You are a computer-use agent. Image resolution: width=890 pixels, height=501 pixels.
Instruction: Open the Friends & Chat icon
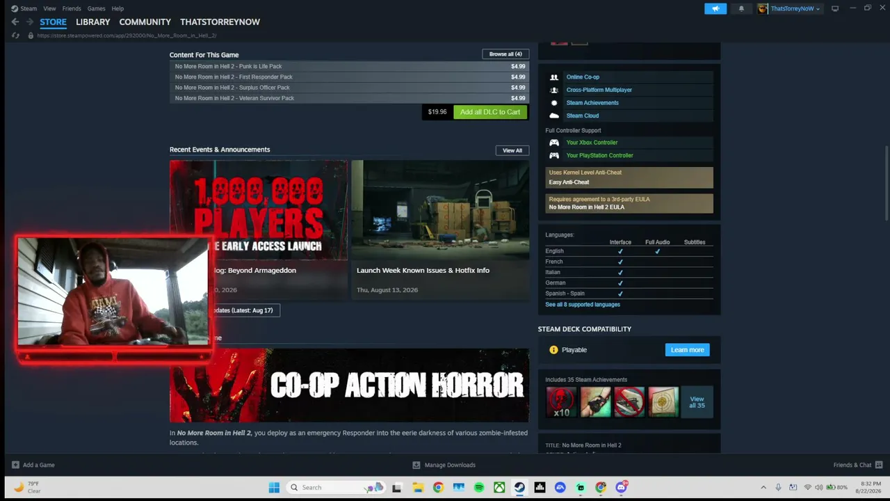click(879, 465)
